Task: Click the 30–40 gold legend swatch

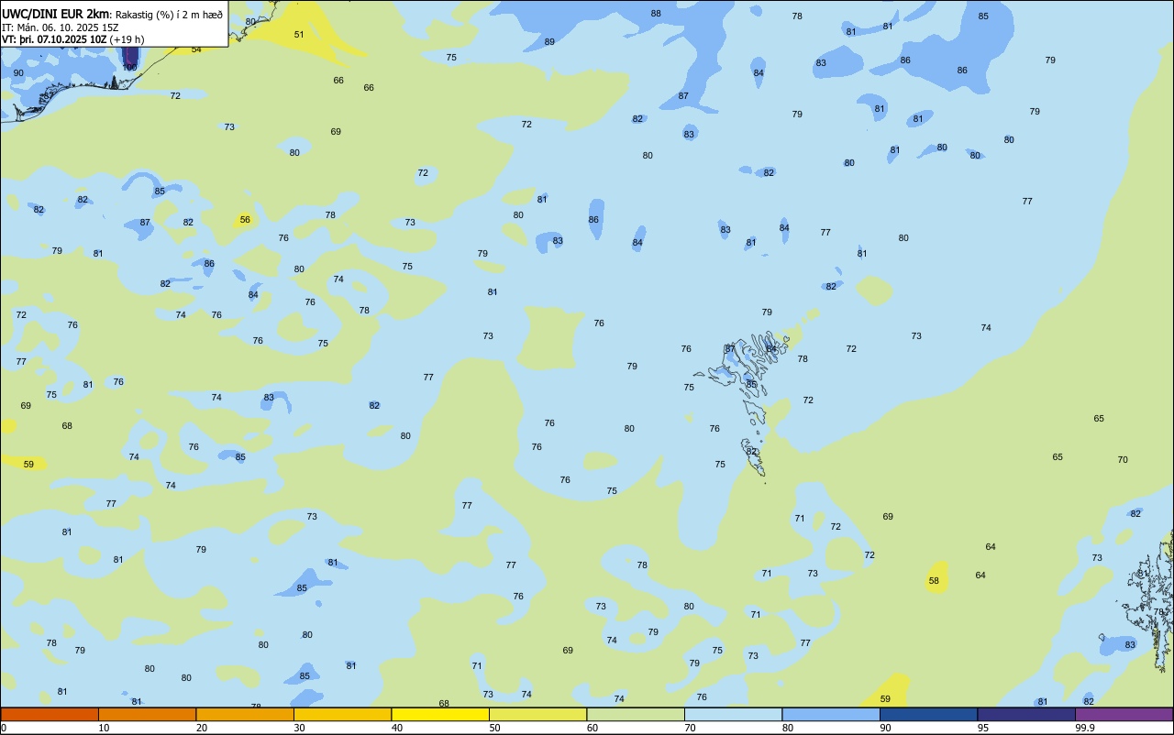Action: (342, 714)
